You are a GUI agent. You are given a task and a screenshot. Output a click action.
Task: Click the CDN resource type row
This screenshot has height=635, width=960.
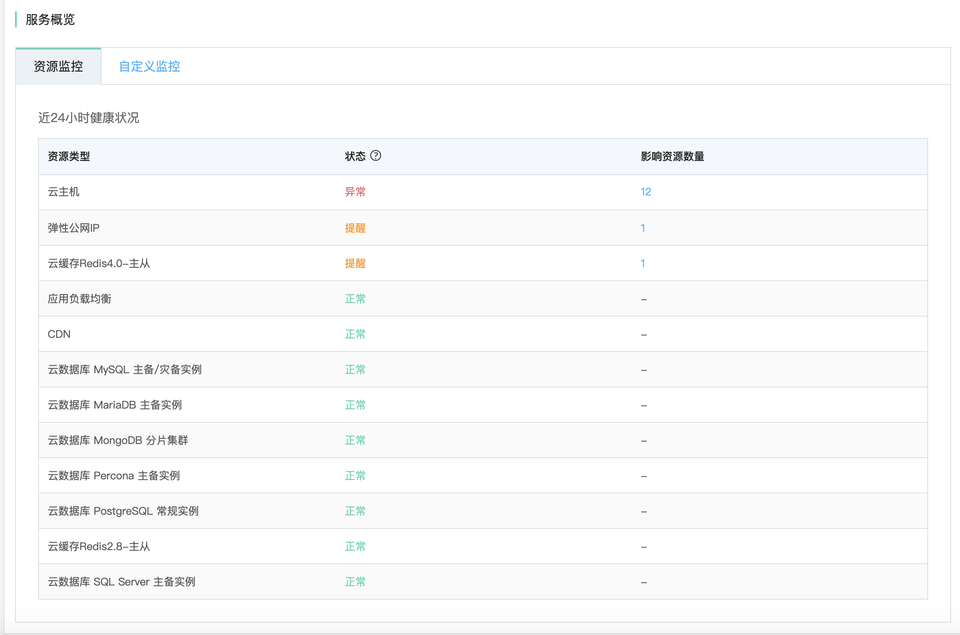59,334
